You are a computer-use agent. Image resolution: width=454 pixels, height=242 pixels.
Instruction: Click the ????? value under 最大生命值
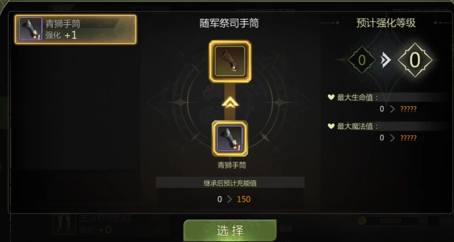(408, 109)
